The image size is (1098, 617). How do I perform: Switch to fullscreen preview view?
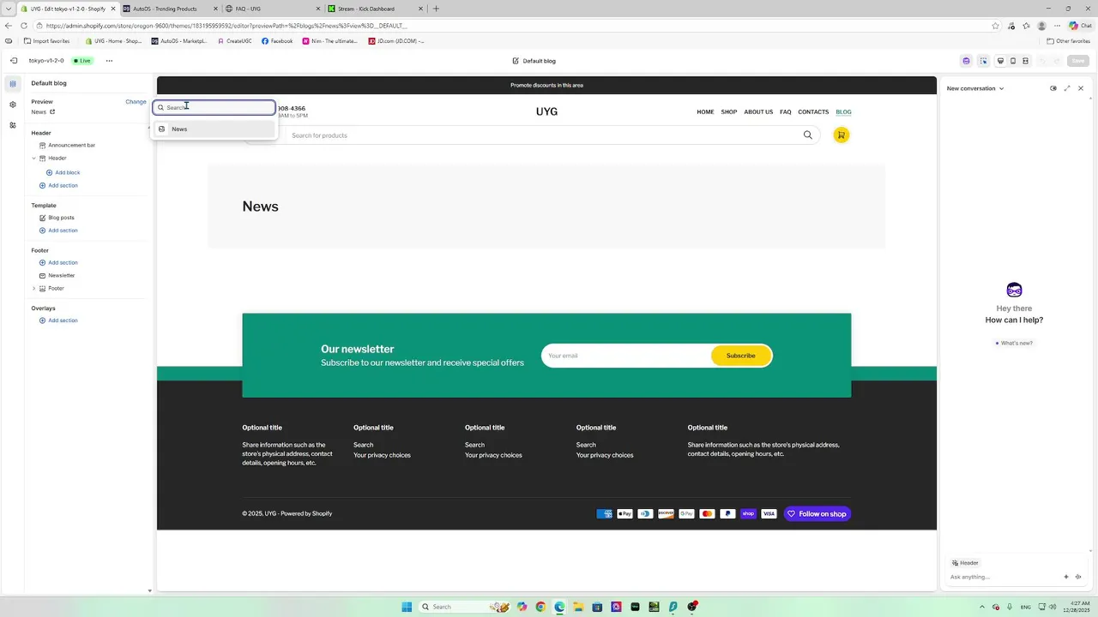click(1025, 61)
